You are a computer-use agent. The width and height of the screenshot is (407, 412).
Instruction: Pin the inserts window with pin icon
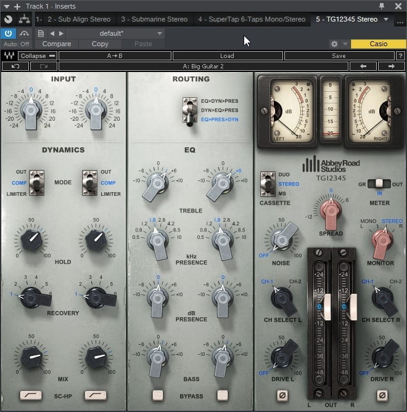(382, 6)
